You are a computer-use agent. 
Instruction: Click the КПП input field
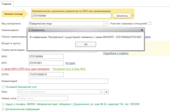pos(46,63)
